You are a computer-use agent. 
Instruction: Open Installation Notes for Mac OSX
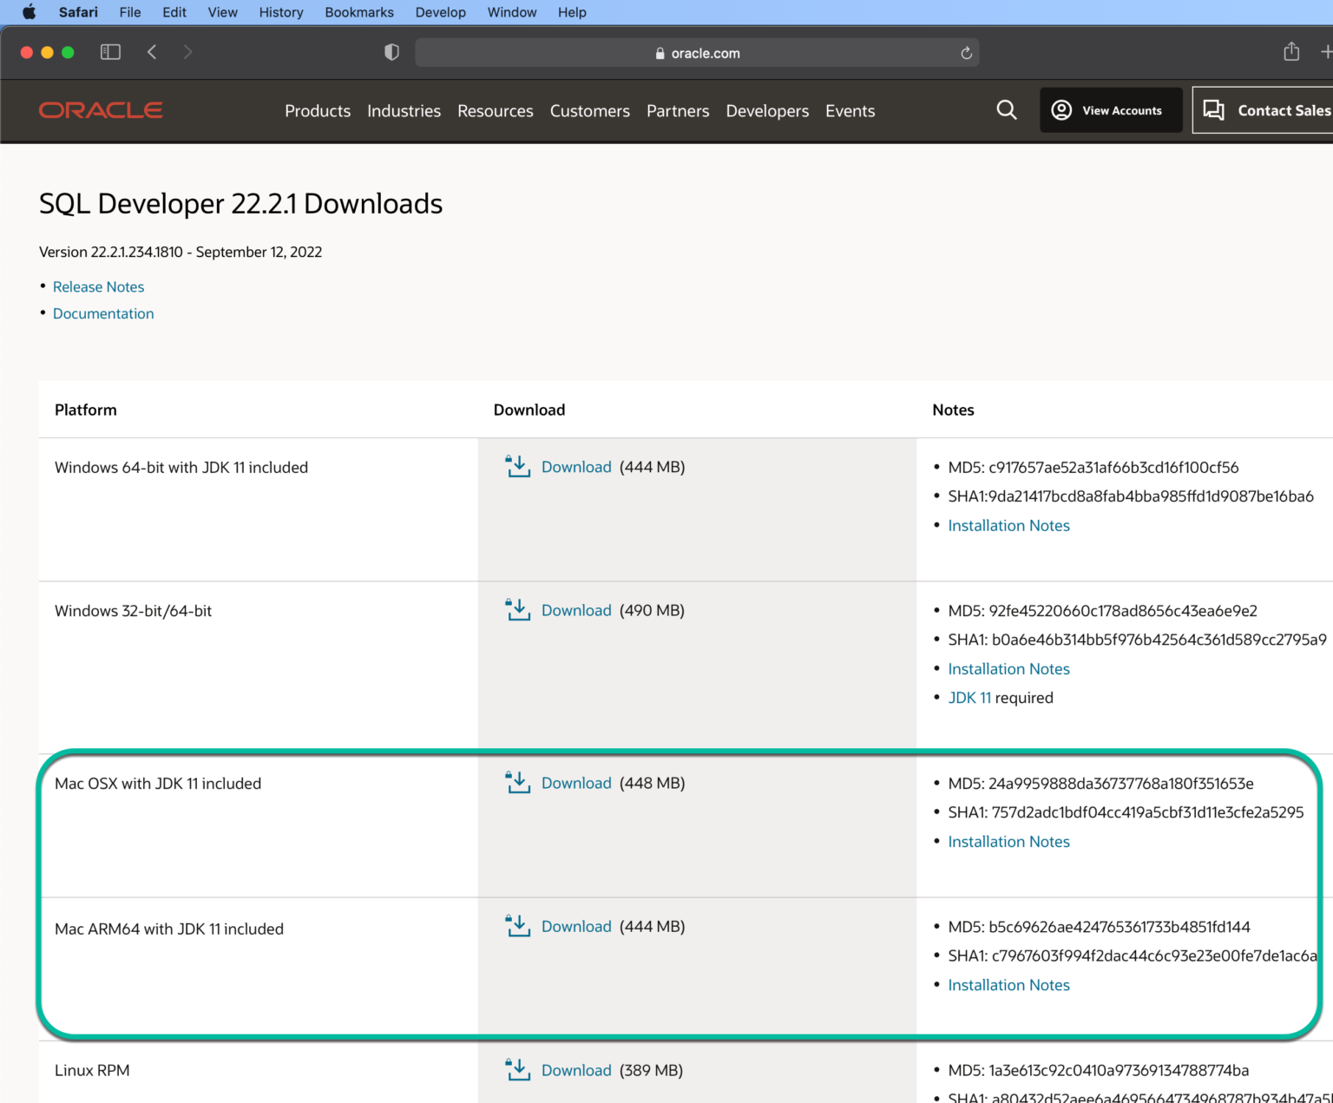pyautogui.click(x=1008, y=841)
